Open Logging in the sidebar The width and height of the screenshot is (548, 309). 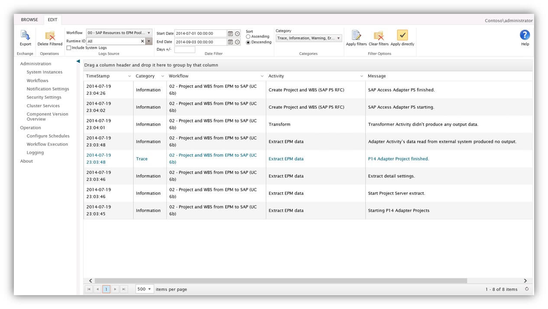pos(35,152)
